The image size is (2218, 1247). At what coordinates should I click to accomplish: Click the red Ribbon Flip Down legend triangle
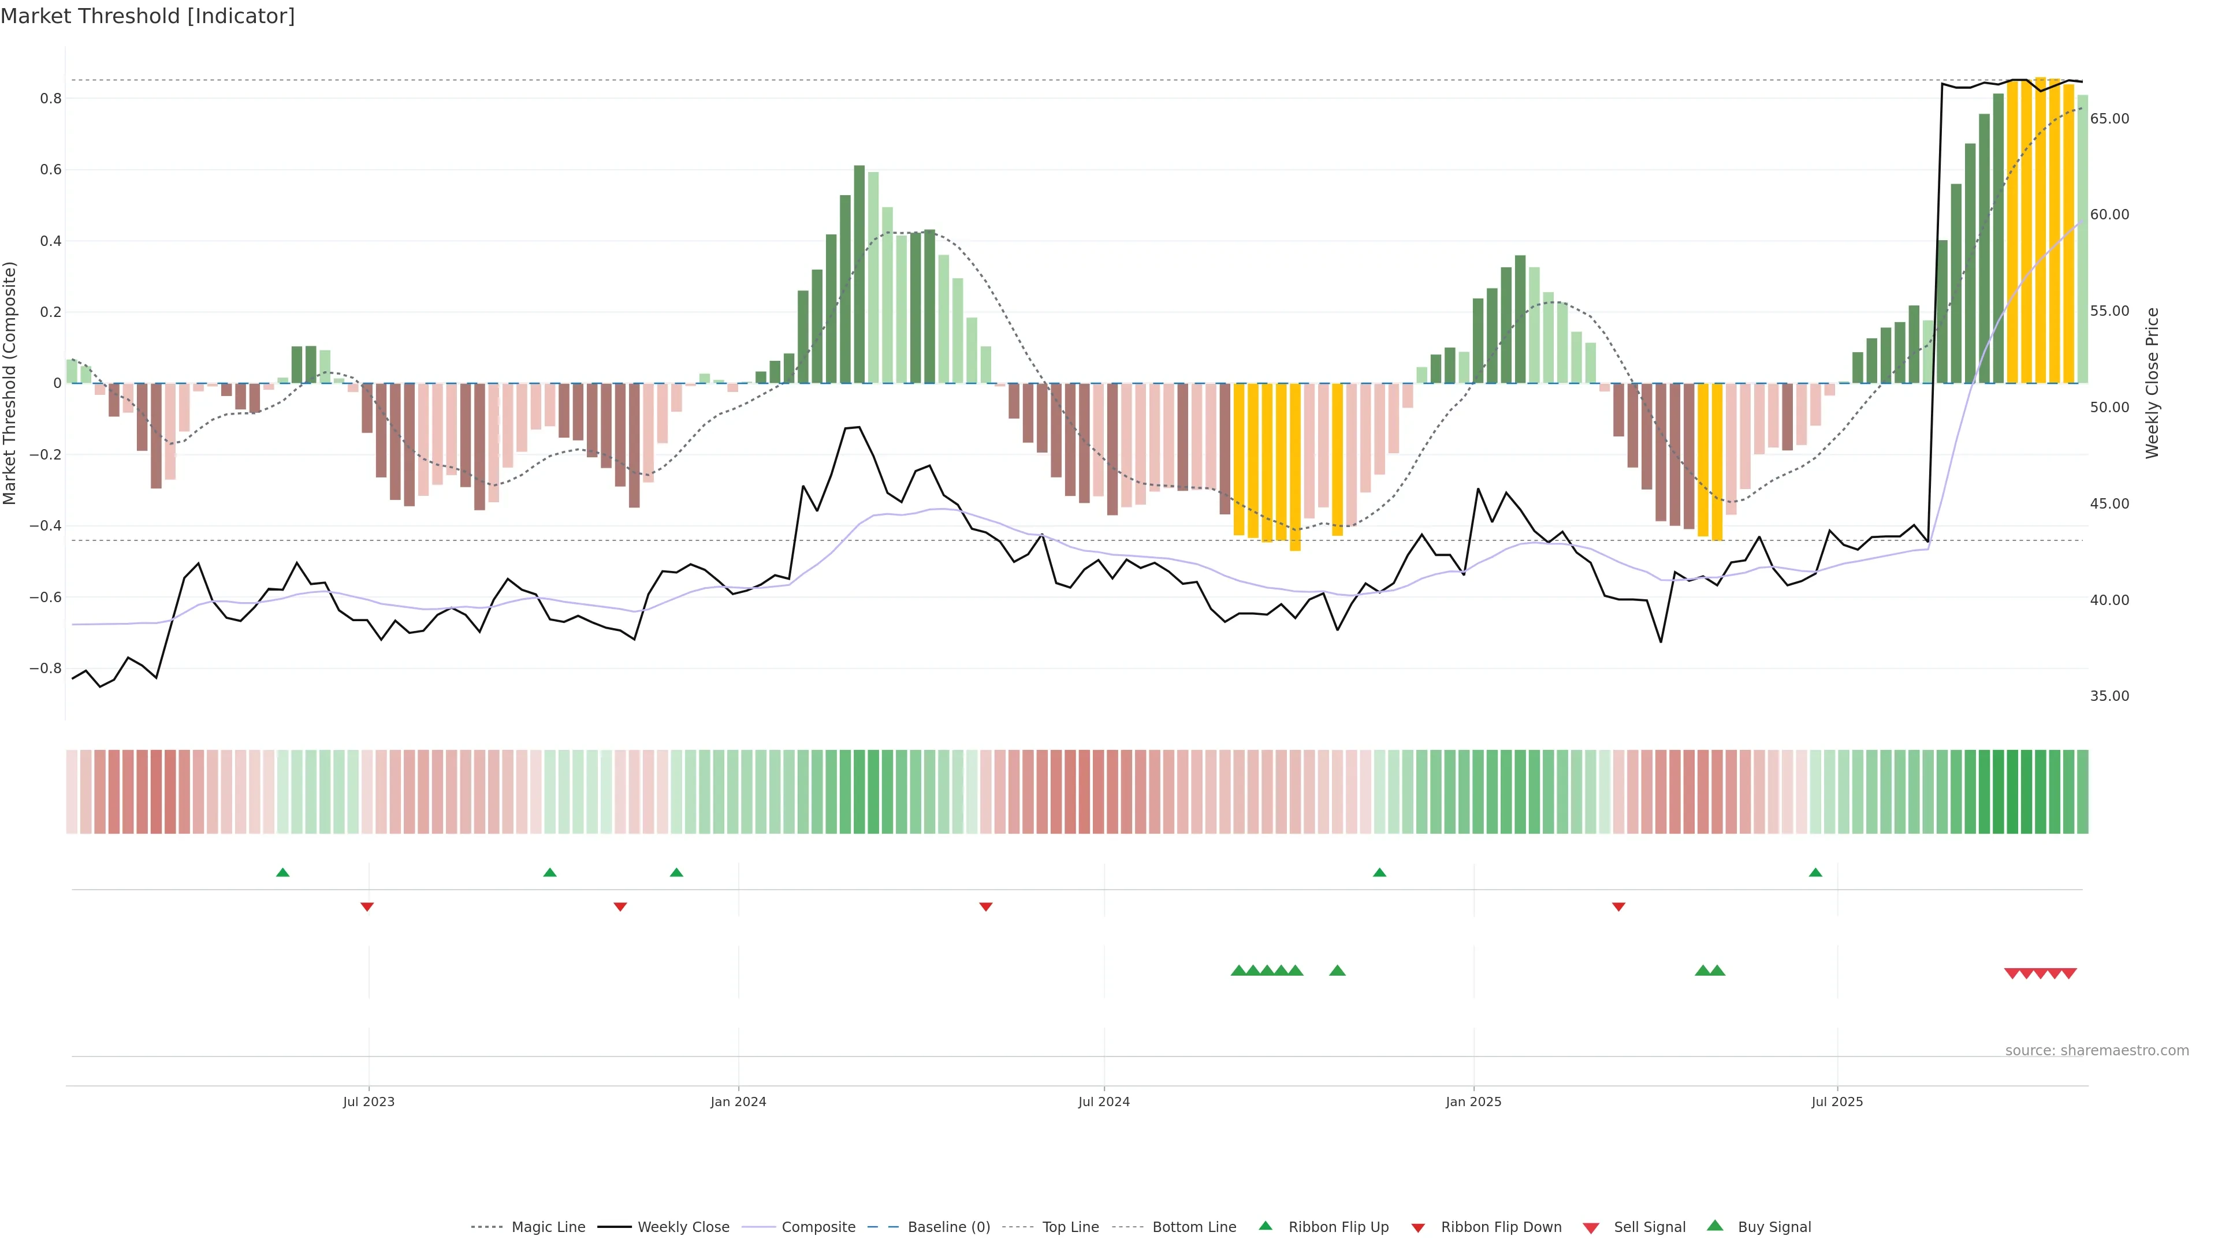click(x=1418, y=1228)
